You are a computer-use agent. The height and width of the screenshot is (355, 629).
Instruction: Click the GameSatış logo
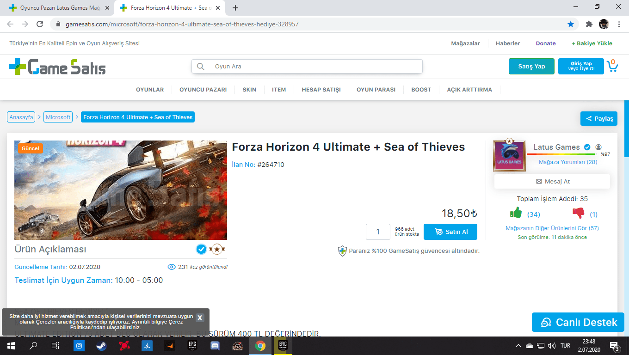[57, 67]
